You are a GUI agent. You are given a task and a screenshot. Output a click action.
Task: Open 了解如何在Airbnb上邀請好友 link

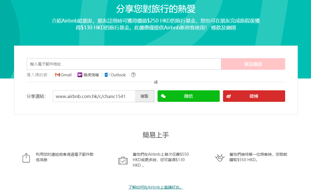[x=156, y=187]
